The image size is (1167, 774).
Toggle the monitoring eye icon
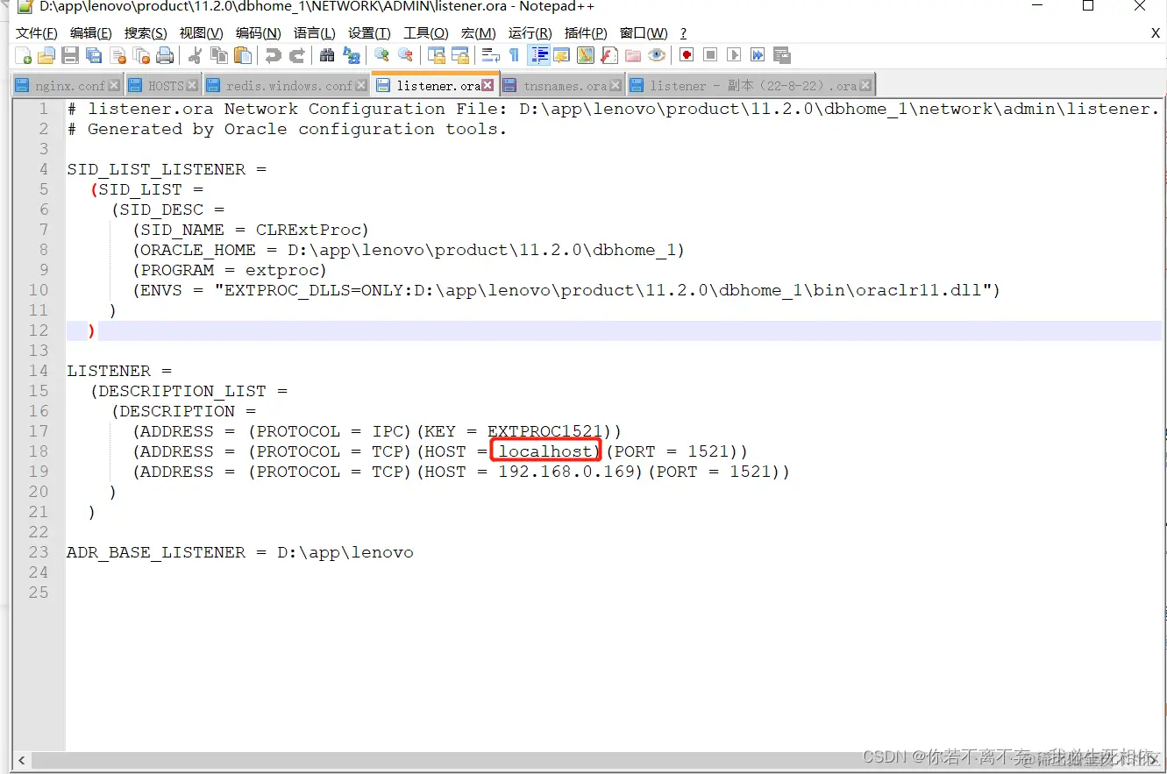(x=657, y=55)
